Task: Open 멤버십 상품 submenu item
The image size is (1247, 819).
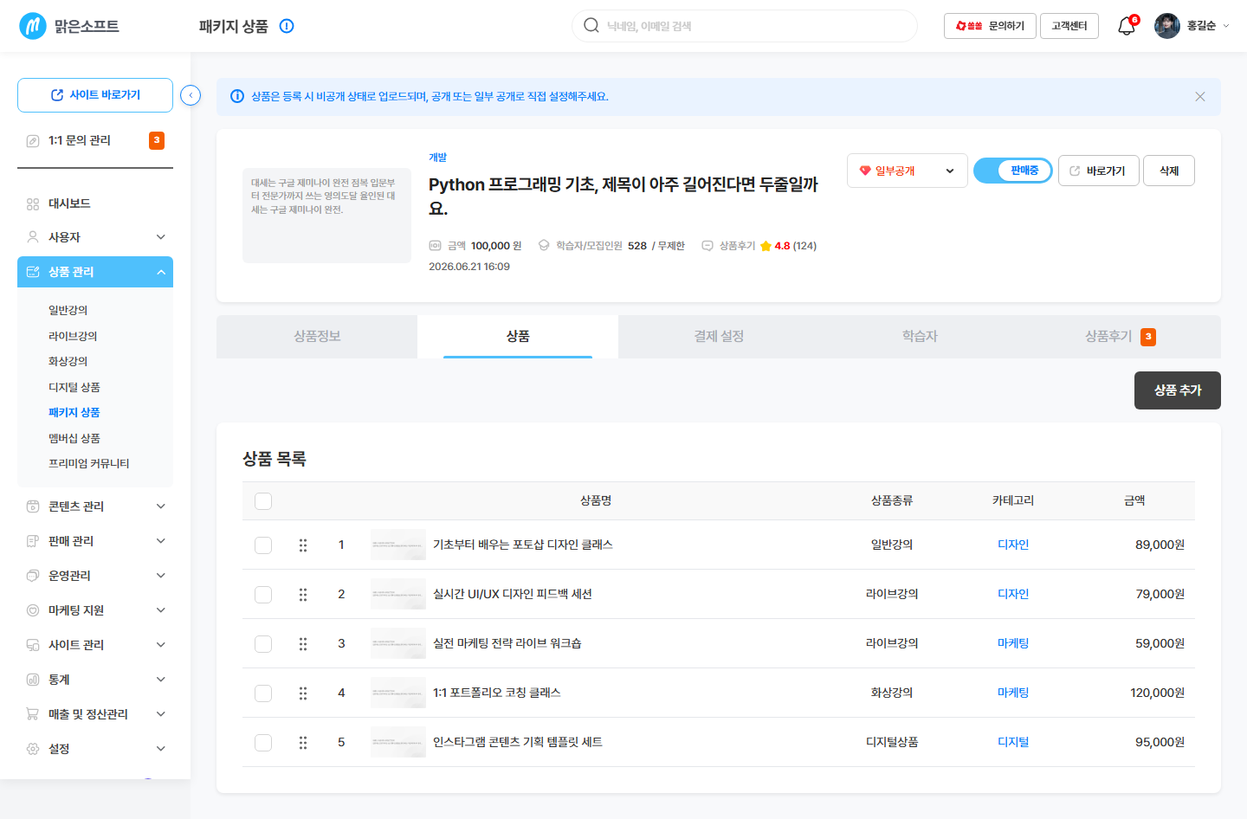Action: pyautogui.click(x=74, y=438)
